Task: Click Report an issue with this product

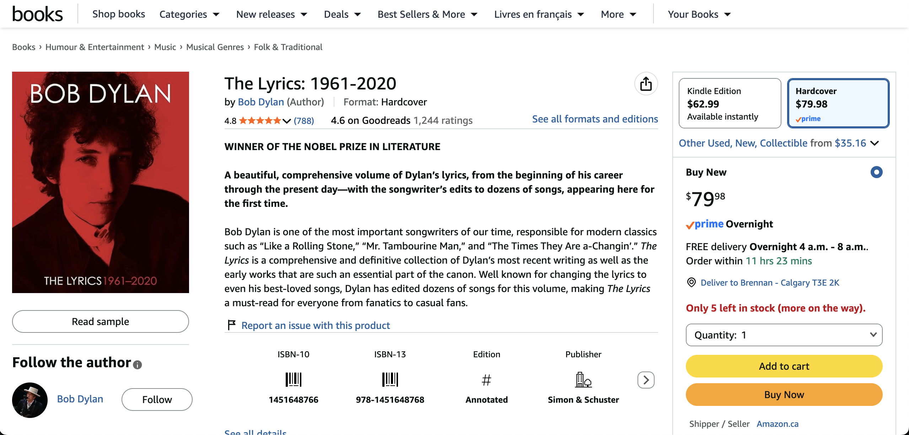Action: [316, 325]
